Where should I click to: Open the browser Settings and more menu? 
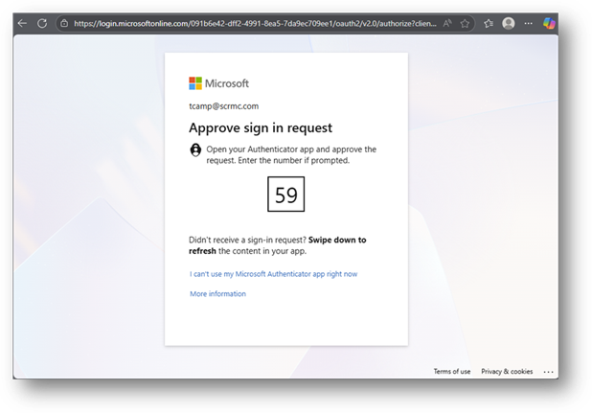click(528, 23)
